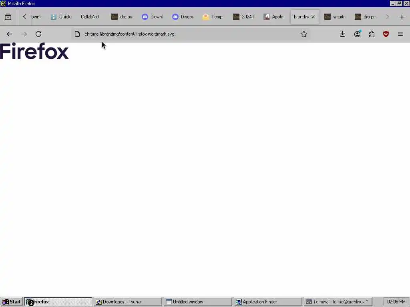Open the Start menu
Screen dimensions: 410x307
(11, 302)
